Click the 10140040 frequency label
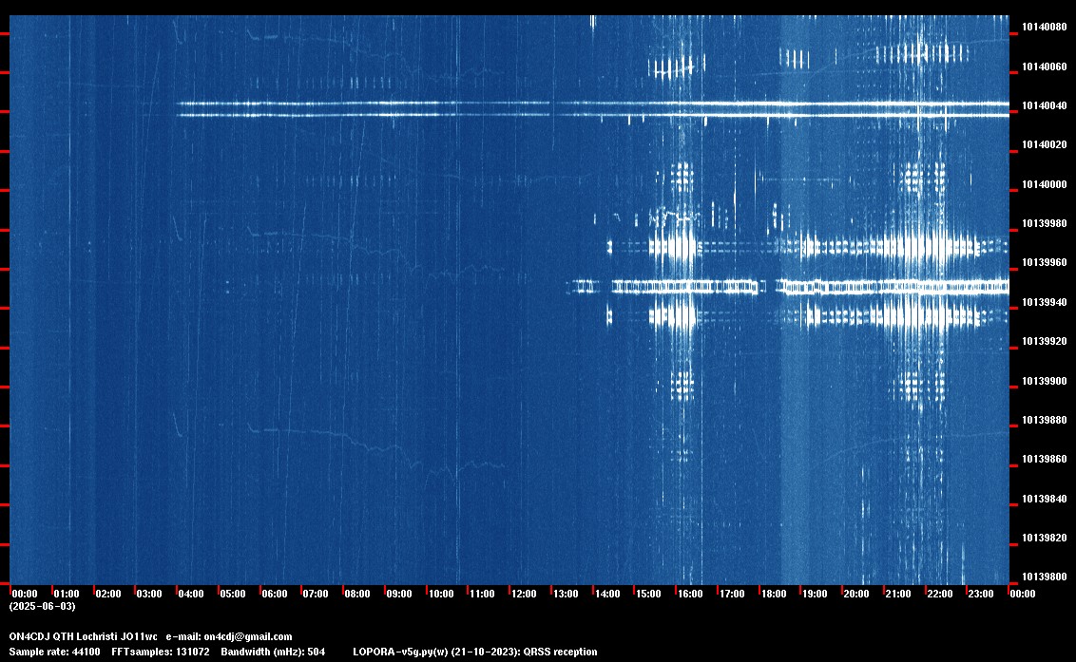 pyautogui.click(x=1045, y=105)
